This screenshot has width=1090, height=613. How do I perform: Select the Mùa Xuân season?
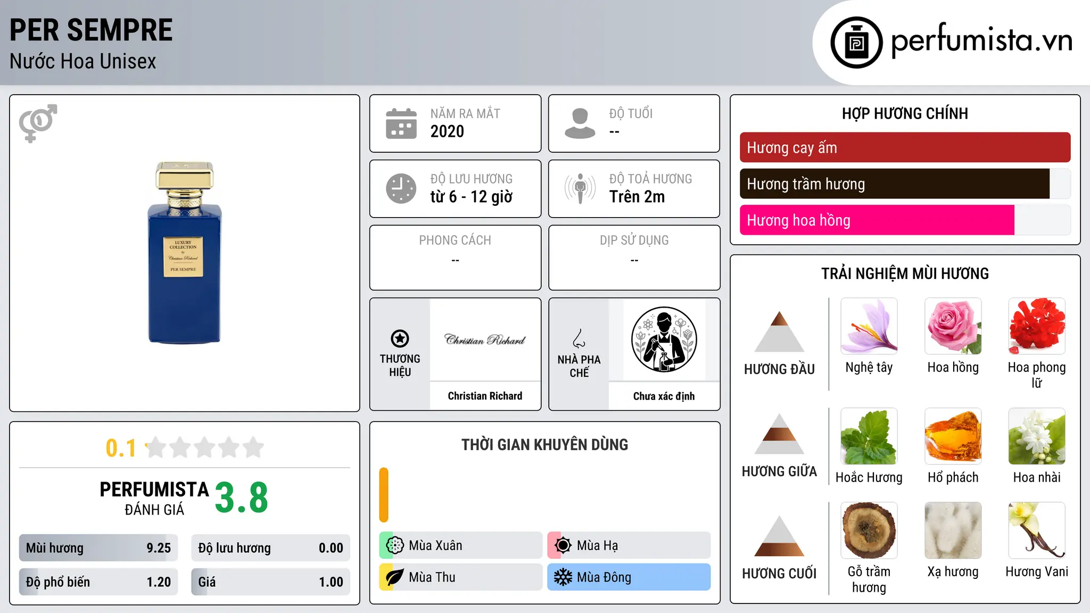point(461,545)
